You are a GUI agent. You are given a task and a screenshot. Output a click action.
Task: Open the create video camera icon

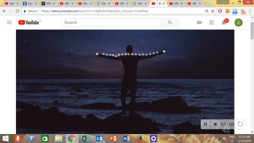[199, 22]
